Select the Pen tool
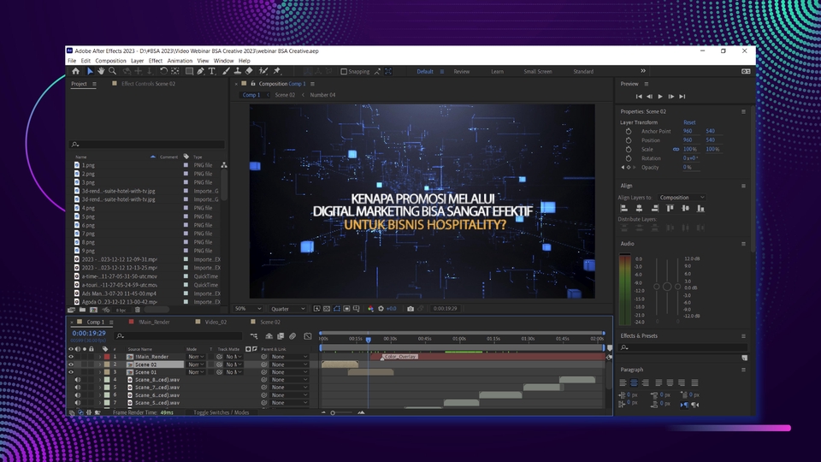This screenshot has height=462, width=821. [200, 71]
